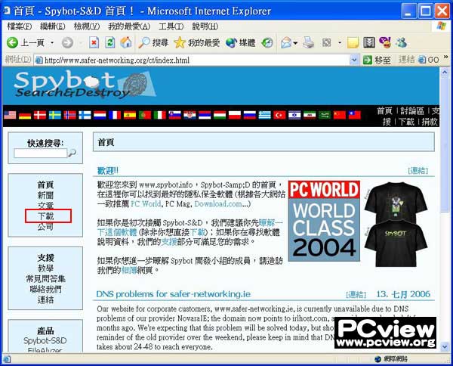This screenshot has height=366, width=453.
Task: Open 我的最愛 star button in toolbar
Action: click(197, 43)
